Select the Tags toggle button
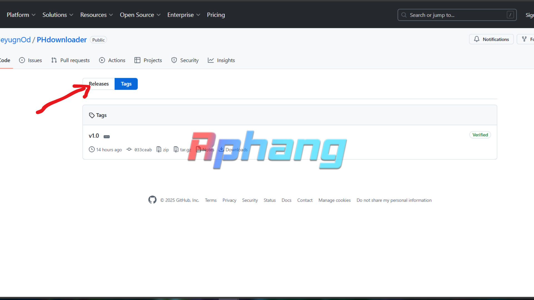Image resolution: width=534 pixels, height=300 pixels. (126, 84)
